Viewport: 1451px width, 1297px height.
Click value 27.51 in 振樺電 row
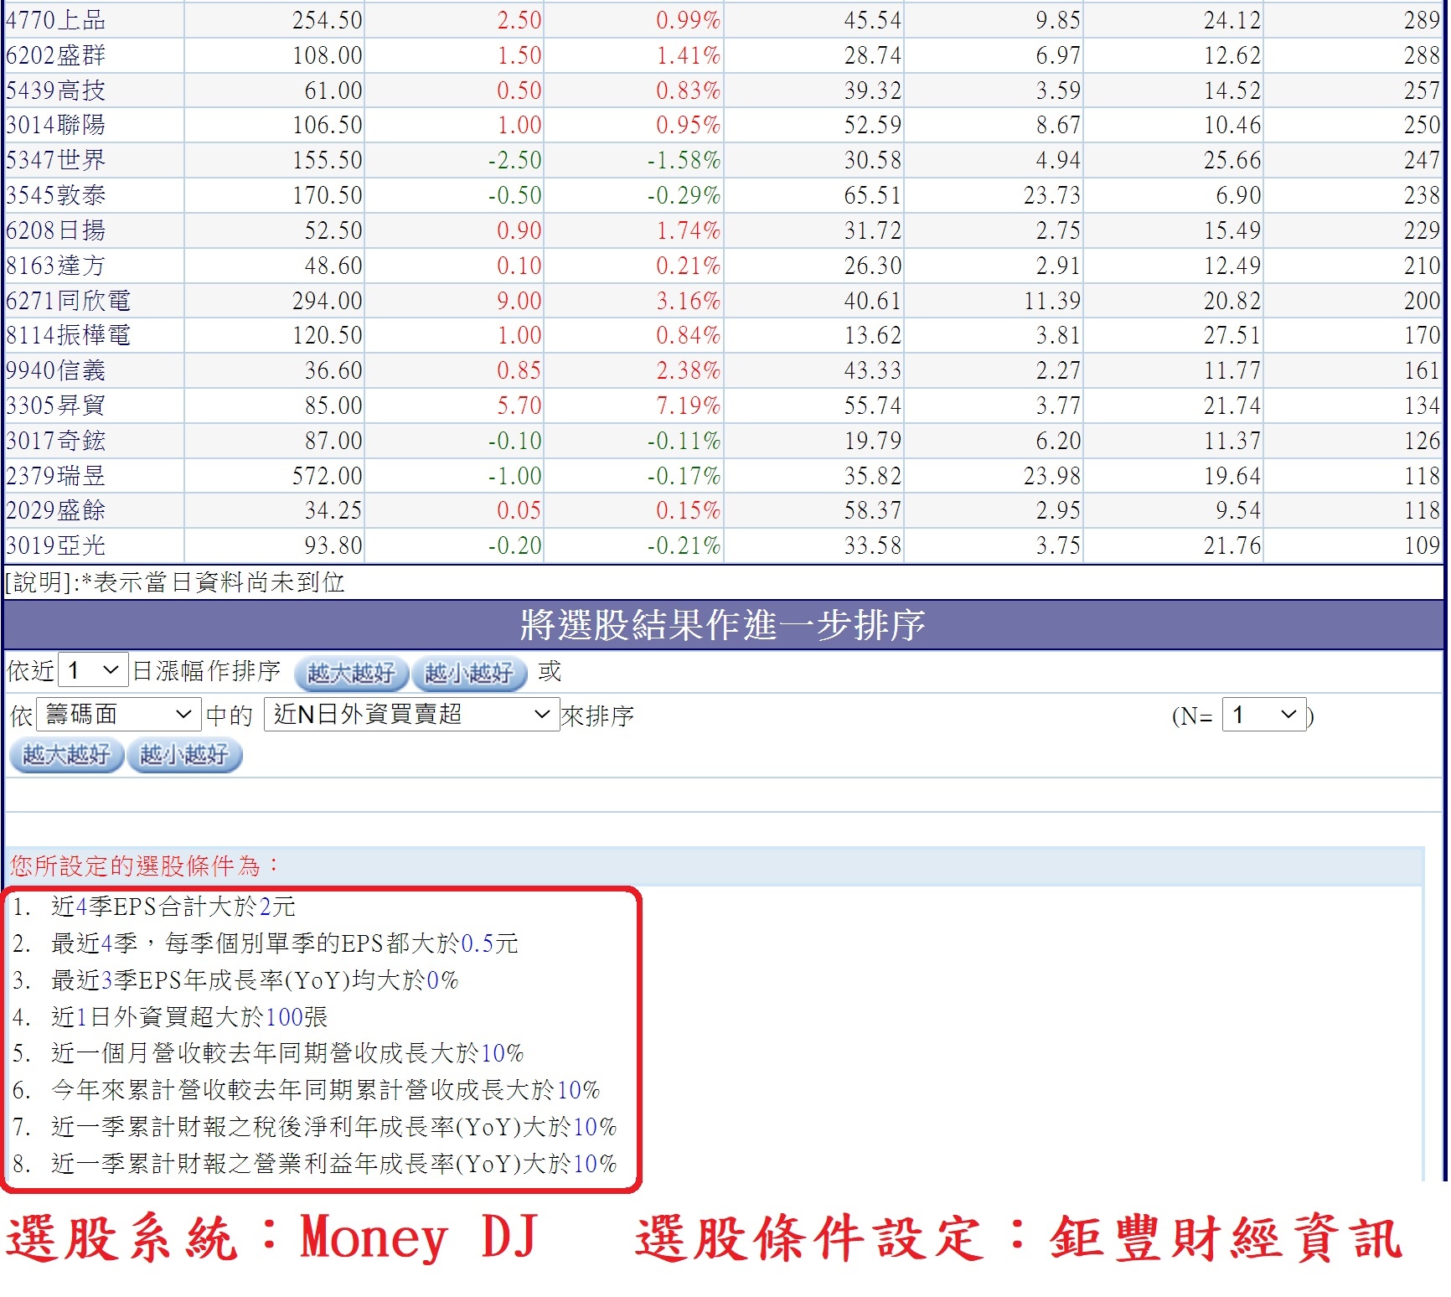point(1232,335)
